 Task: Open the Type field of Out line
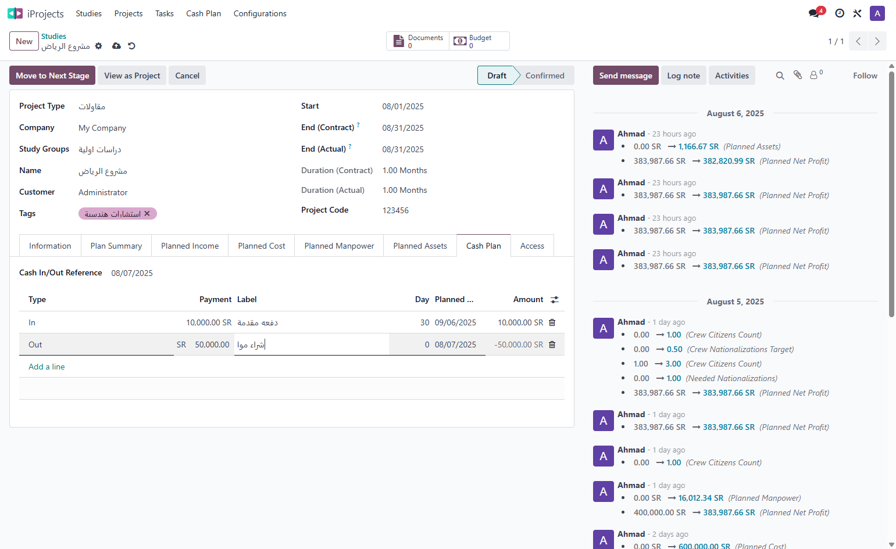tap(97, 345)
